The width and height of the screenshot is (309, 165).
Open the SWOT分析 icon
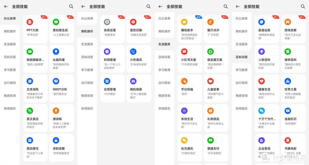[x=56, y=81]
